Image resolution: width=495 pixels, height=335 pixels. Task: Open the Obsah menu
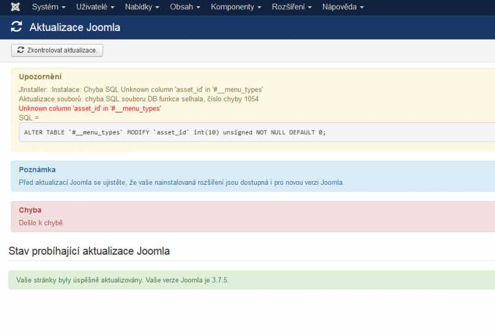184,7
